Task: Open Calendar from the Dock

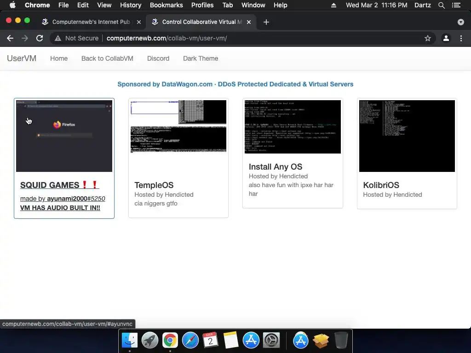Action: [x=211, y=341]
